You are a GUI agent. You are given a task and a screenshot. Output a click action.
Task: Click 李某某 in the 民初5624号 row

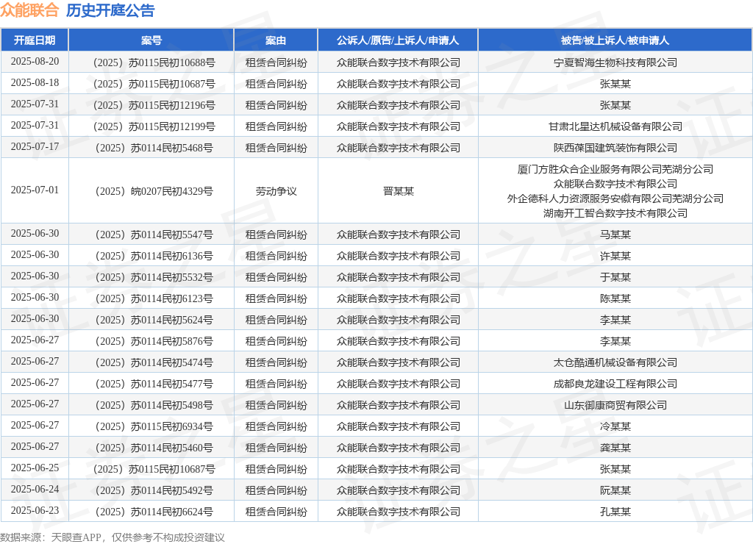(x=615, y=320)
